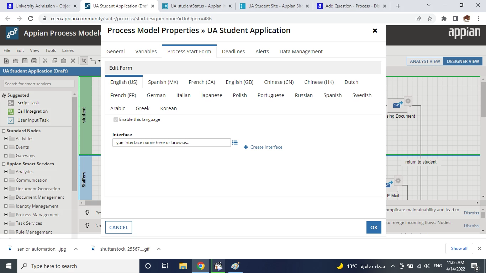Click the lightbulb icon beside Pro hint
486x273 pixels.
tap(87, 213)
